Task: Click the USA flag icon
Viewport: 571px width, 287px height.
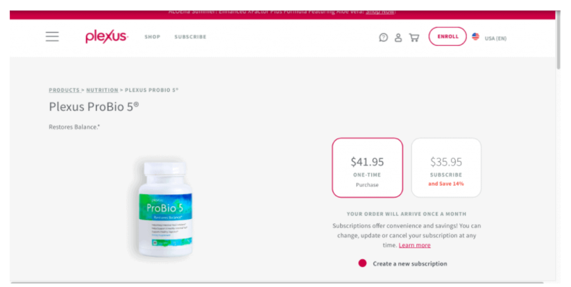Action: (x=475, y=36)
